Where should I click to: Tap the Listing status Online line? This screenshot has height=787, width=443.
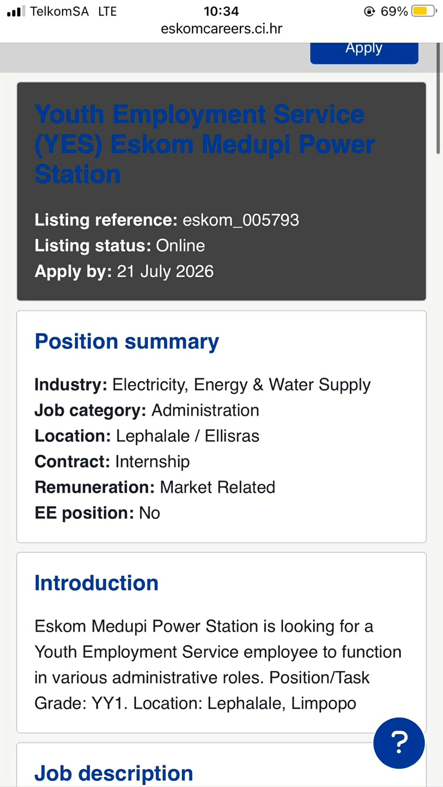120,246
